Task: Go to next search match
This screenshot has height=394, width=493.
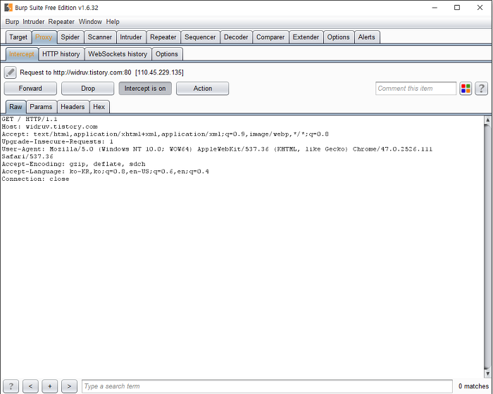Action: pyautogui.click(x=69, y=386)
